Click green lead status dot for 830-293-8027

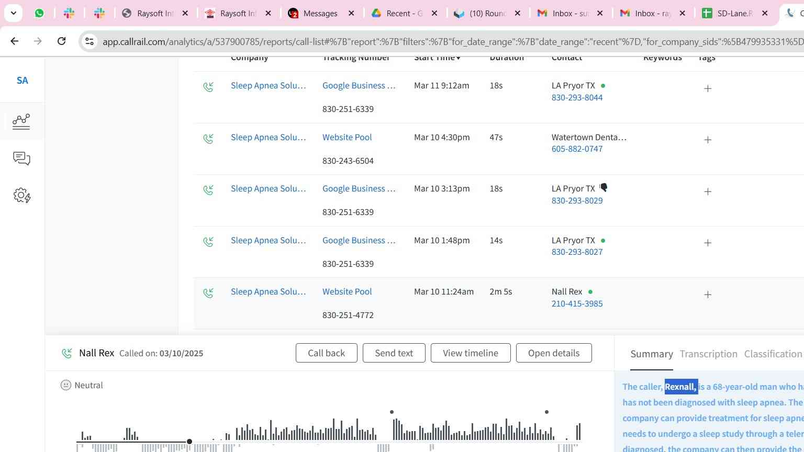[x=603, y=241]
